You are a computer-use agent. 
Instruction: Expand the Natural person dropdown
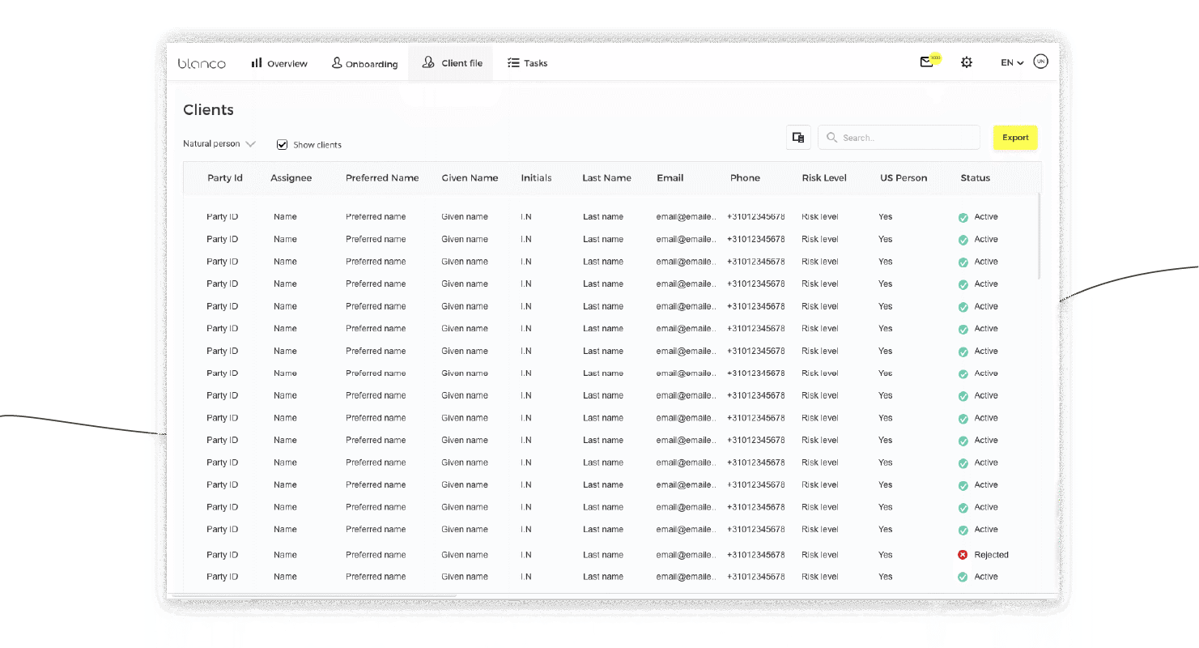[x=219, y=144]
